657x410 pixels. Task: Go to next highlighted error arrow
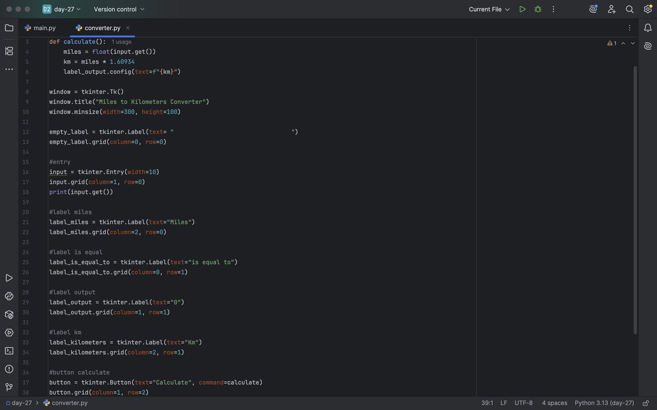(x=633, y=43)
